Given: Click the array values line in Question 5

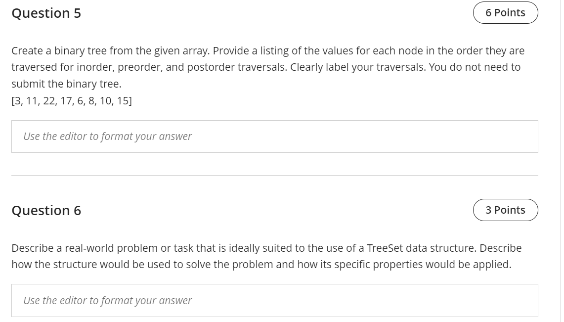Looking at the screenshot, I should pos(70,101).
